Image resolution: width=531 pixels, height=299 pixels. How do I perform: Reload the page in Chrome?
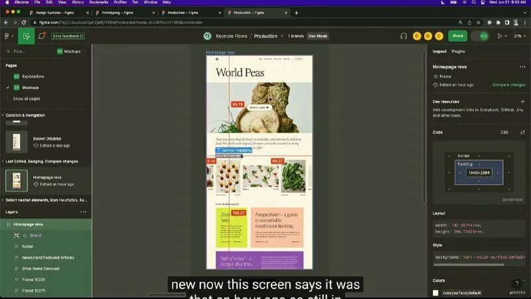(24, 23)
